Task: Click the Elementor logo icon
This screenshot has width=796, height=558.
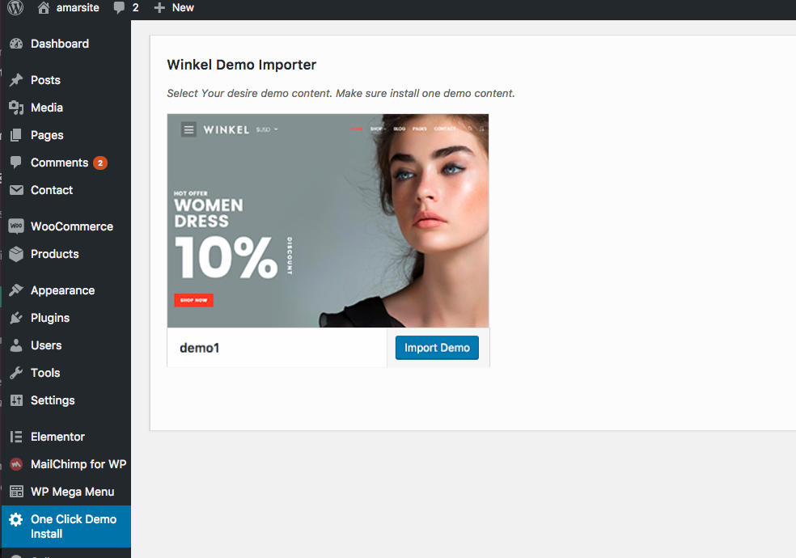Action: 16,437
